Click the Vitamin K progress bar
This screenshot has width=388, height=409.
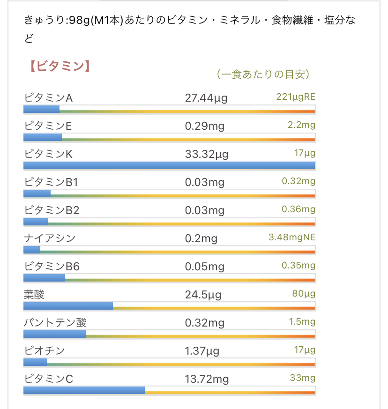(x=169, y=165)
